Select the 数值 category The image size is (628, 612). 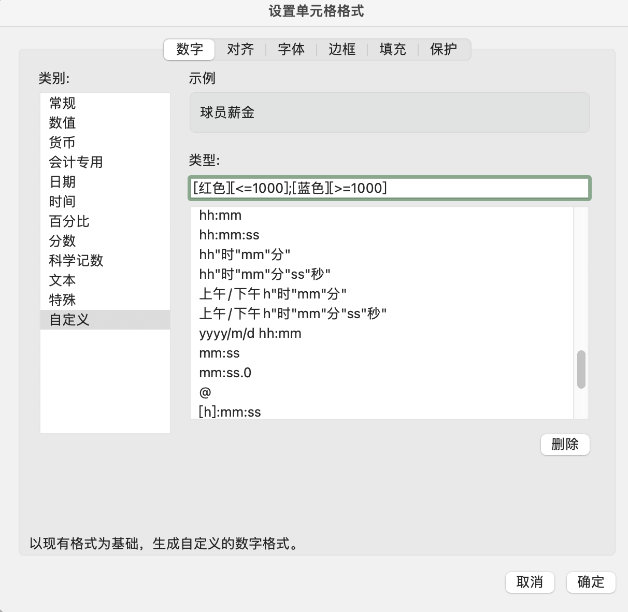coord(105,123)
